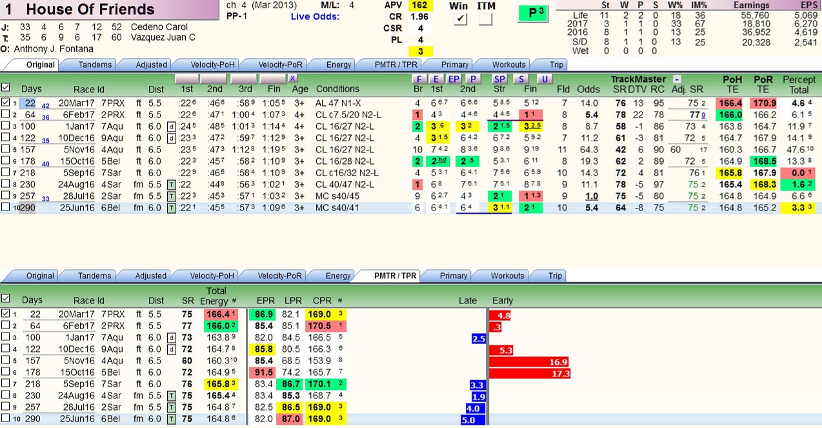Viewport: 822px width, 428px height.
Task: Check the 6Feb17 row checkbox in Original grid
Action: (6, 114)
